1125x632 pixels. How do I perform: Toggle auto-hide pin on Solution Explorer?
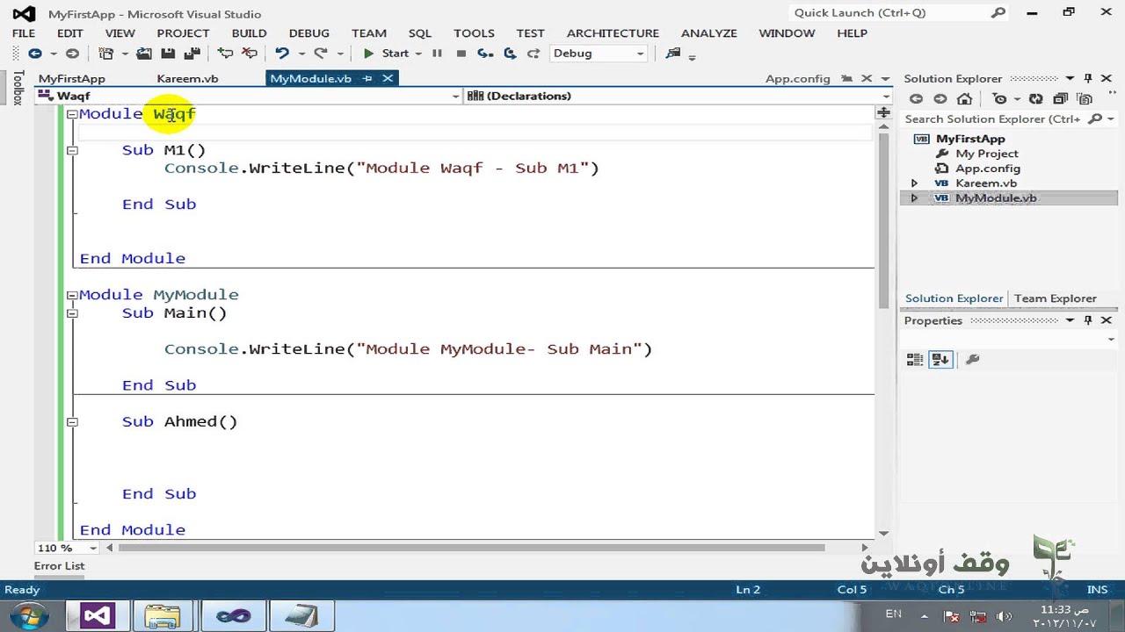(1088, 78)
